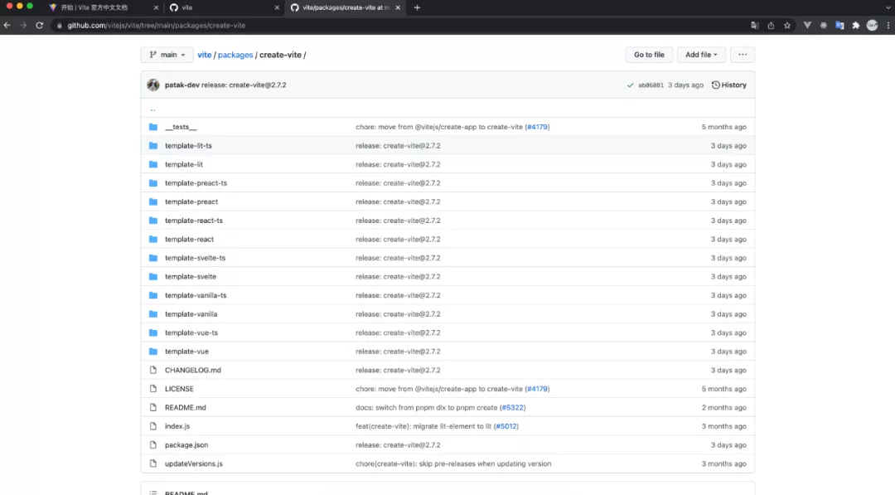This screenshot has height=495, width=895.
Task: Click #4179 link in LICENSE row
Action: 537,389
